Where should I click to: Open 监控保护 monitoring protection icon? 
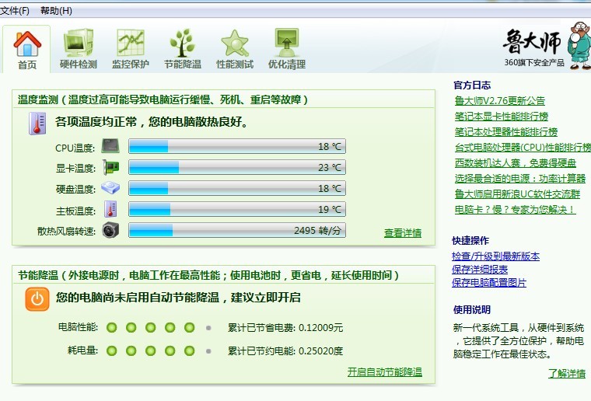click(x=131, y=44)
